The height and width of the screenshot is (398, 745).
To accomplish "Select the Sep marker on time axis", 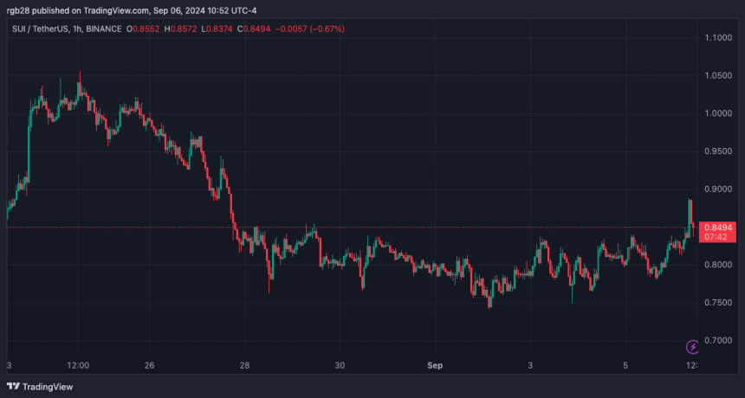I will (435, 365).
